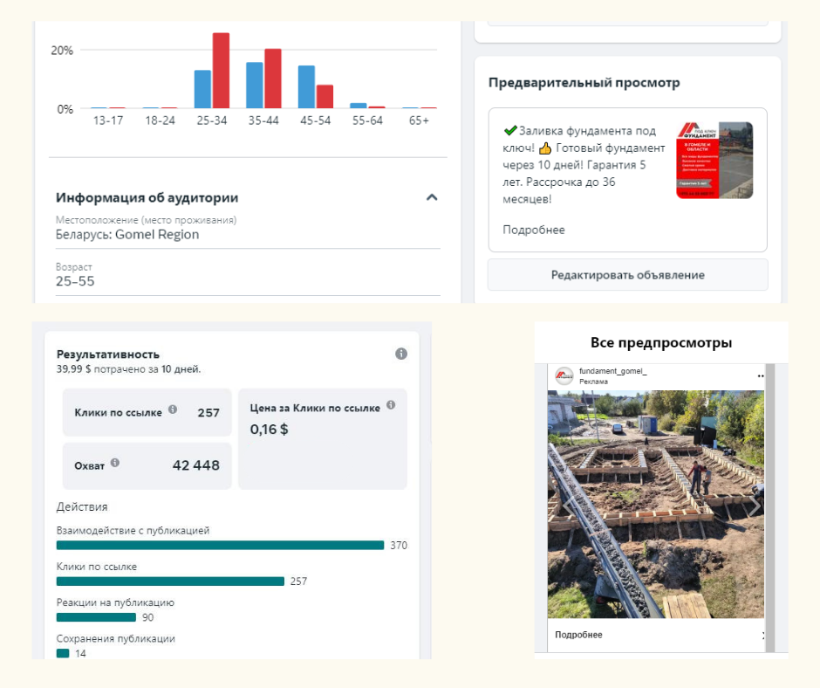Screen dimensions: 820x688
Task: Go to next carousel image with right arrow
Action: 754,506
